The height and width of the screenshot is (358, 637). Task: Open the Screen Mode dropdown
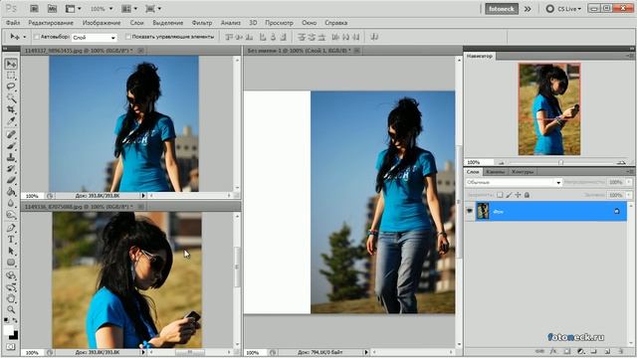153,9
